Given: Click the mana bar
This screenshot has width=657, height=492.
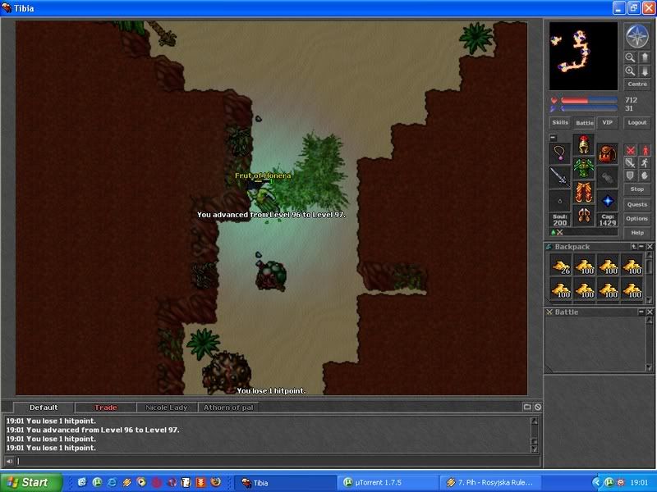Looking at the screenshot, I should 589,108.
